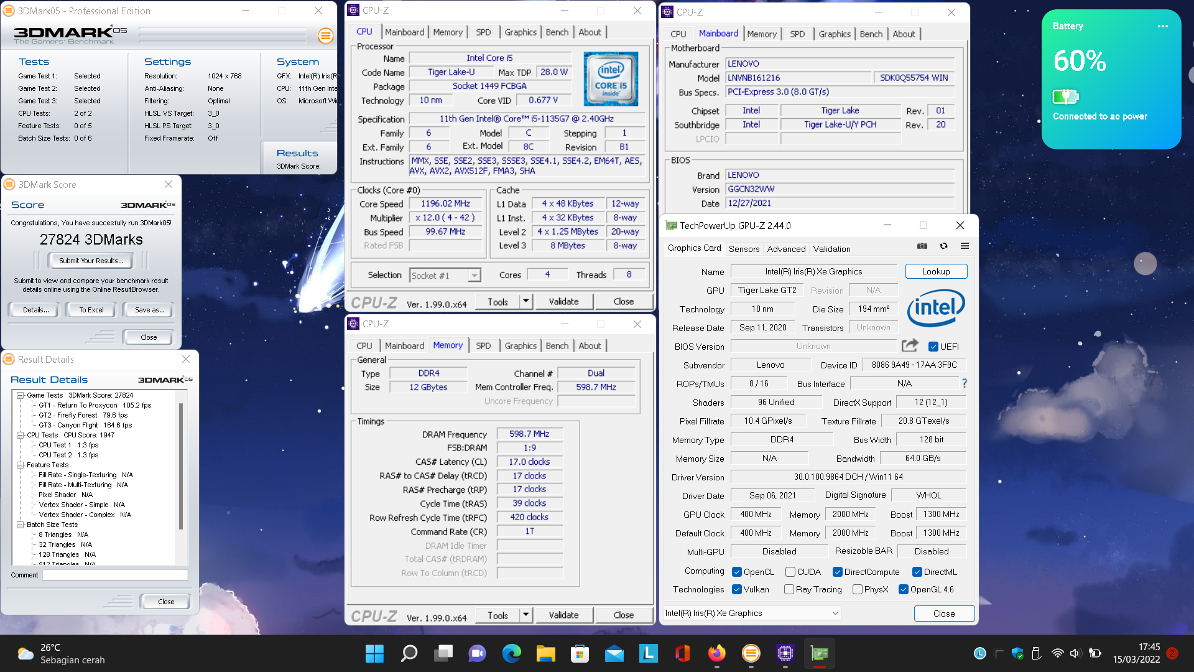
Task: Switch to the Advanced tab in GPU-Z
Action: tap(786, 248)
